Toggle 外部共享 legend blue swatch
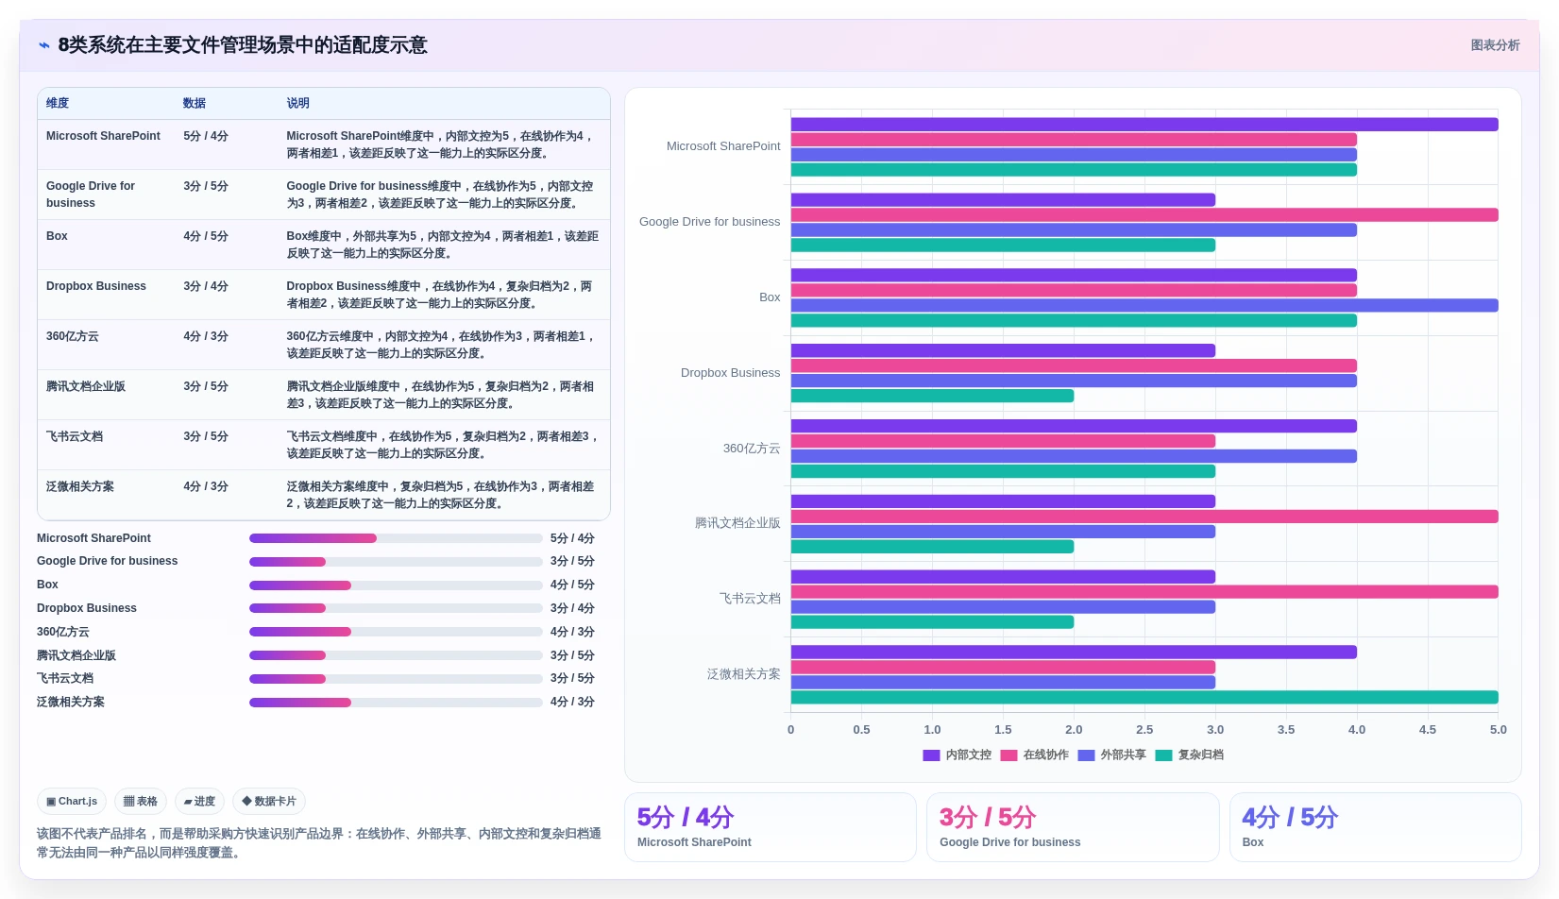The image size is (1559, 899). pos(1086,755)
